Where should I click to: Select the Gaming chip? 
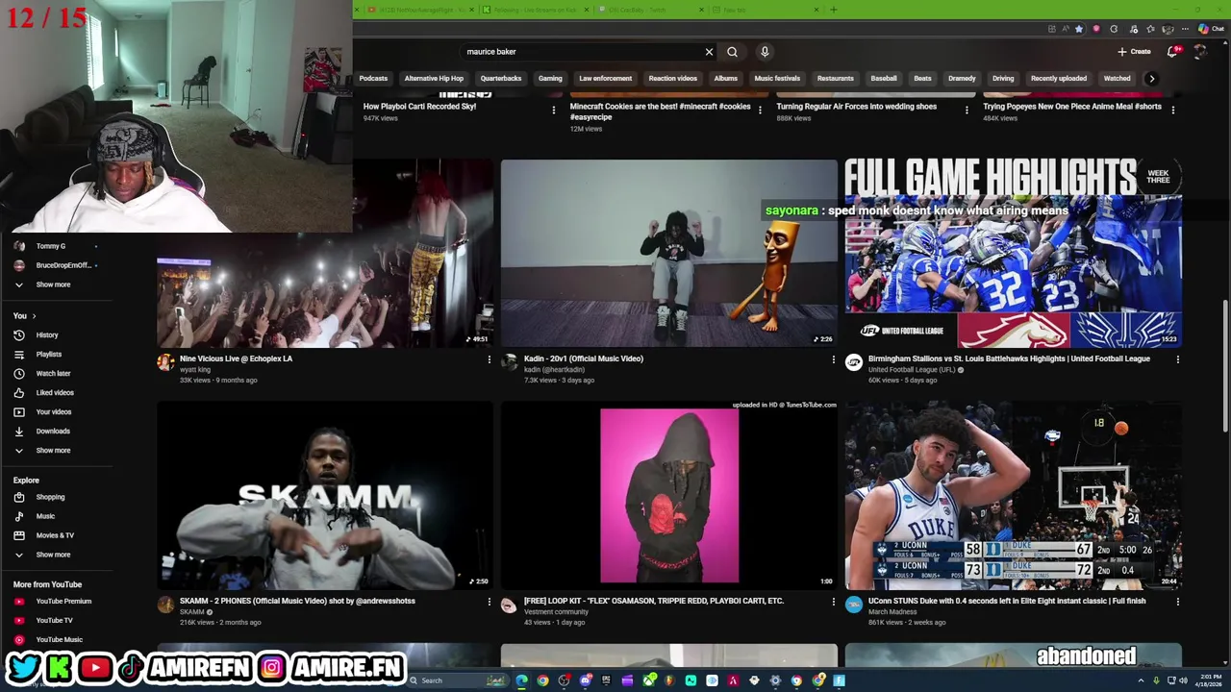pos(550,79)
